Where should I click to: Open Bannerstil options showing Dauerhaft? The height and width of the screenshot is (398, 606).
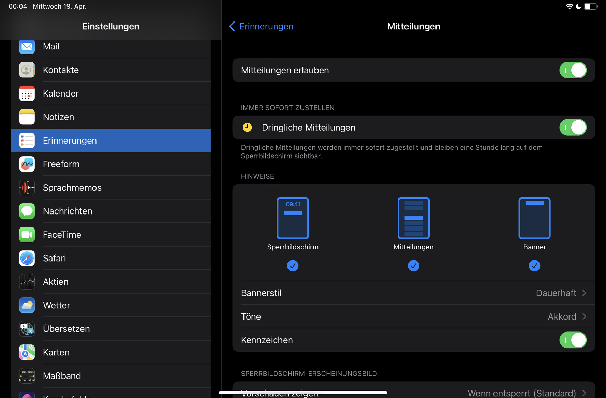click(413, 293)
